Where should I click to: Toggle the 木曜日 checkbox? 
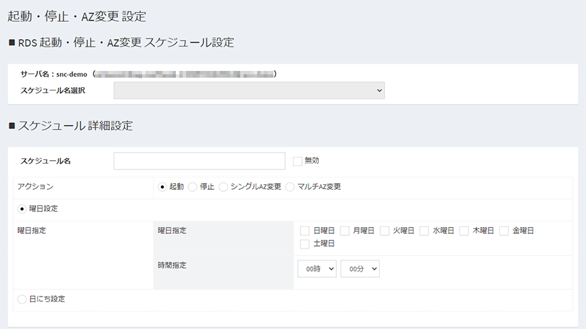pos(464,231)
